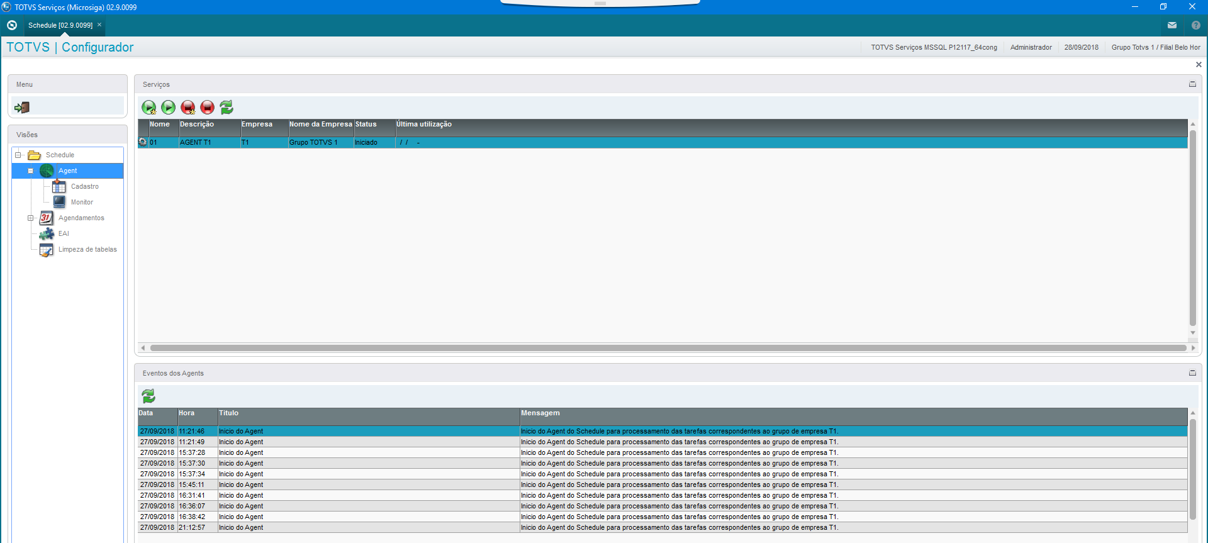This screenshot has height=543, width=1208.
Task: Select the event at 11:21:46
Action: [x=663, y=431]
